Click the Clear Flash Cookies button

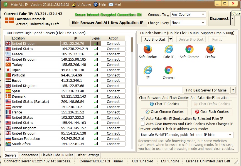[x=212, y=112]
